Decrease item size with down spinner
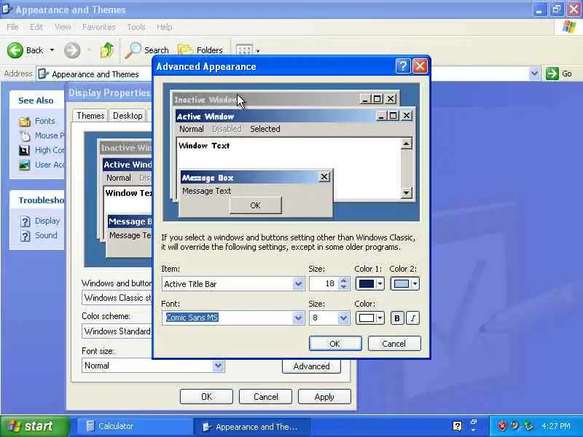This screenshot has width=583, height=437. coord(344,287)
